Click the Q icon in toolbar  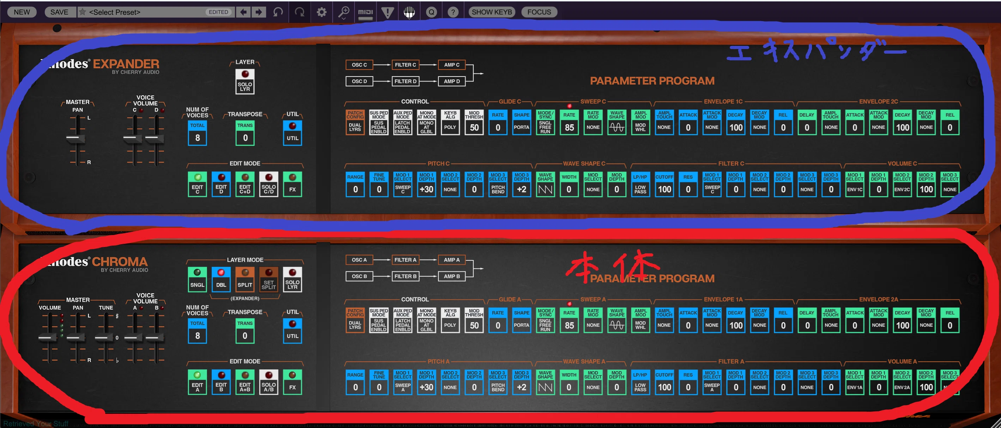point(431,12)
